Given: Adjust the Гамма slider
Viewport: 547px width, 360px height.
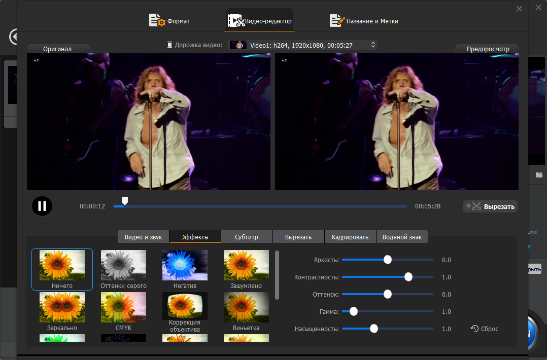Looking at the screenshot, I should [387, 311].
